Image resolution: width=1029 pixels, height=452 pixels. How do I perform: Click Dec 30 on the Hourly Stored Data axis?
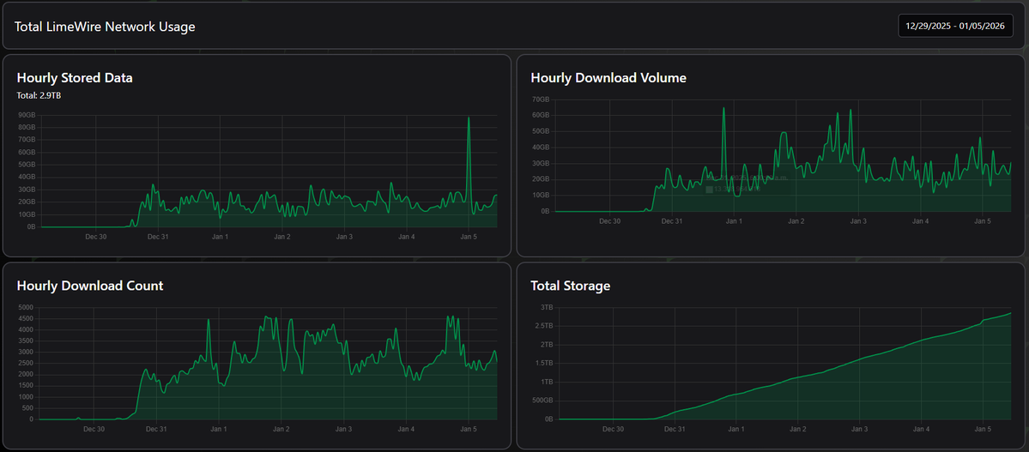pos(96,236)
